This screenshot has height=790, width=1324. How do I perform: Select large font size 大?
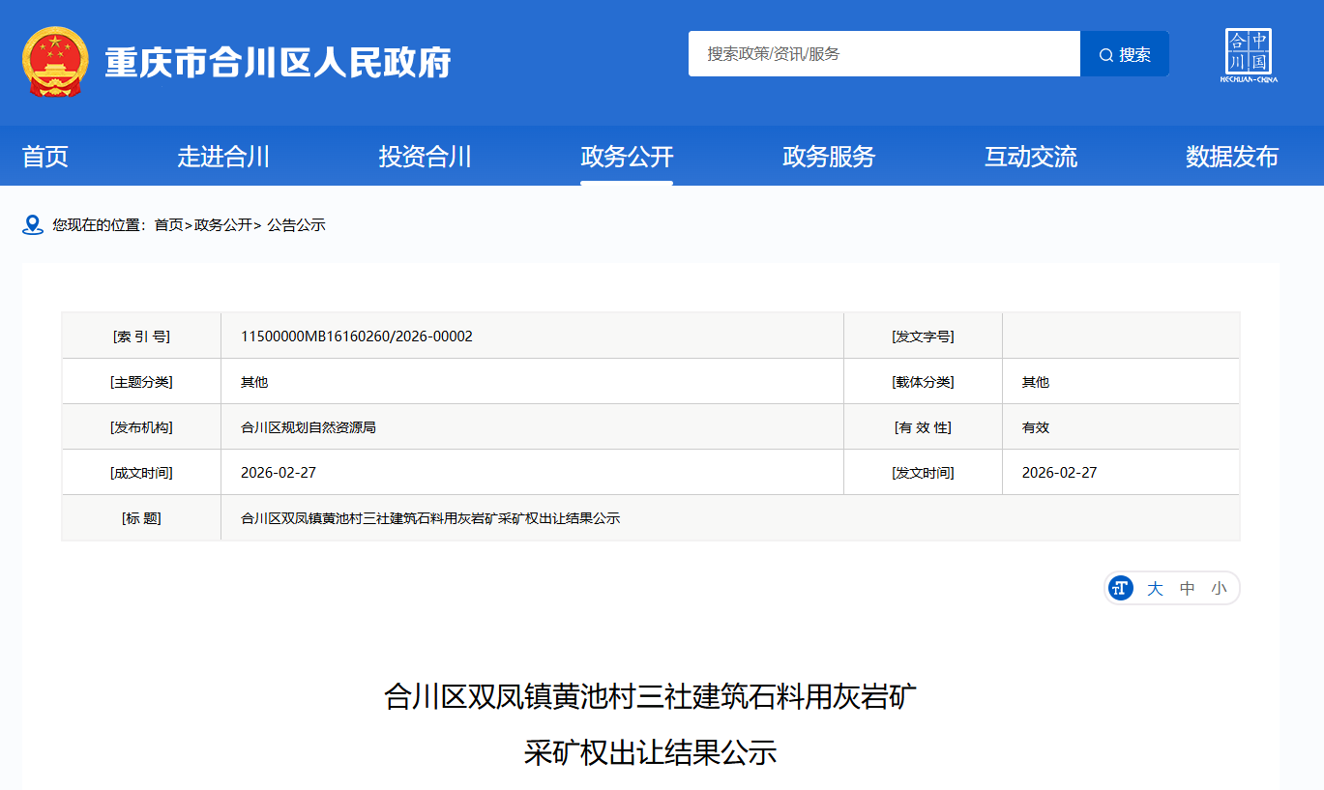click(1155, 588)
